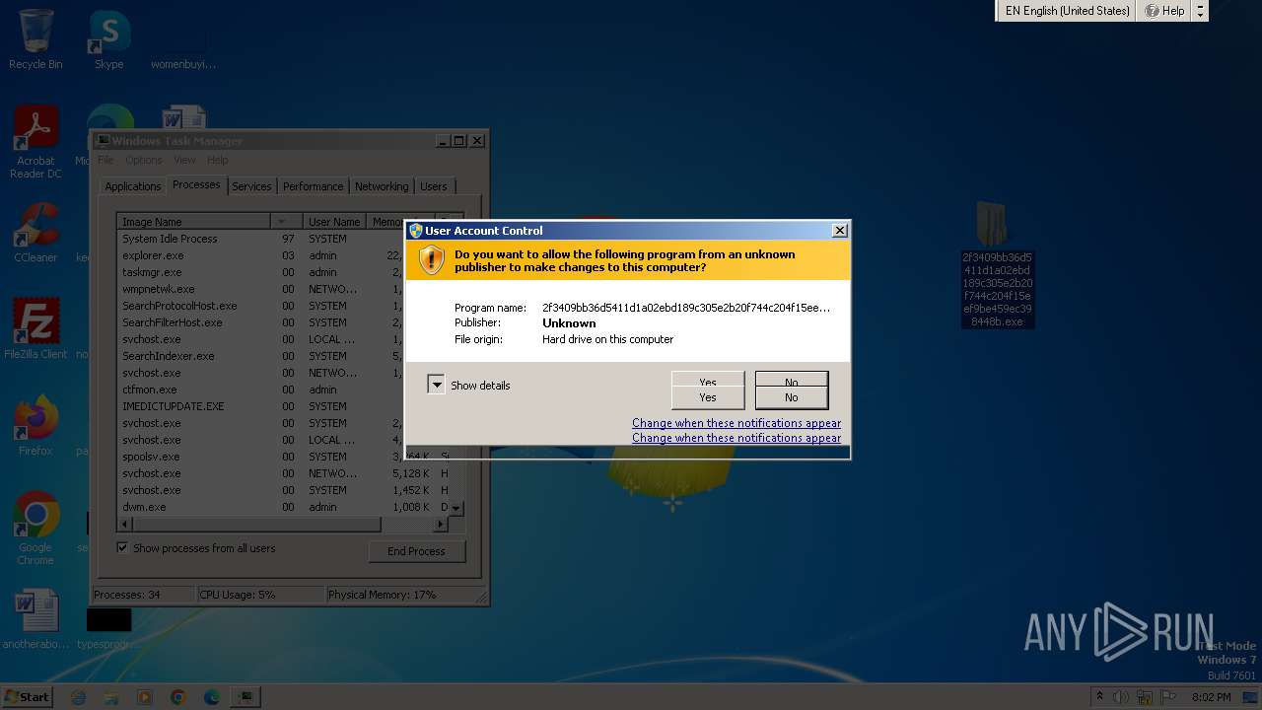Screen dimensions: 1262x710
Task: Open Task Manager Help menu
Action: pos(218,160)
